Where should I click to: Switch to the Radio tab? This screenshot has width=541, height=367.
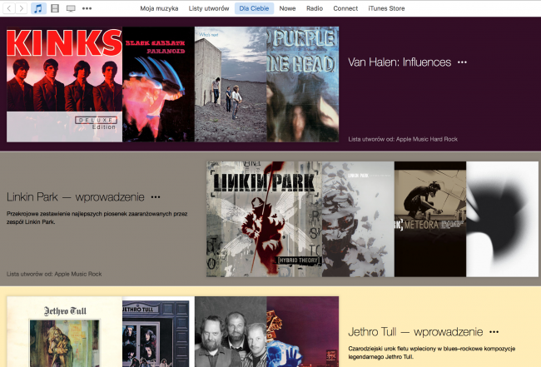315,8
